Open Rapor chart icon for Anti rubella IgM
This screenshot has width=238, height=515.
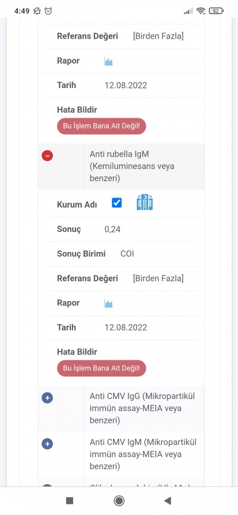(108, 303)
